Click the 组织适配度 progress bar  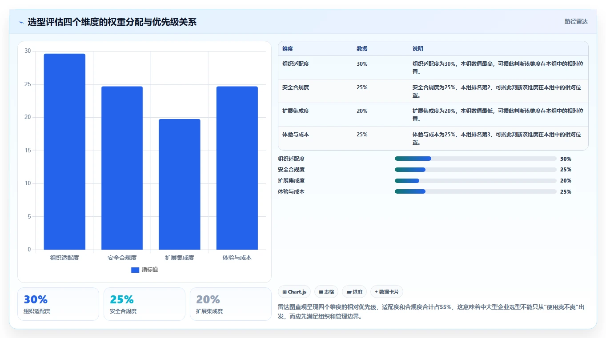476,159
